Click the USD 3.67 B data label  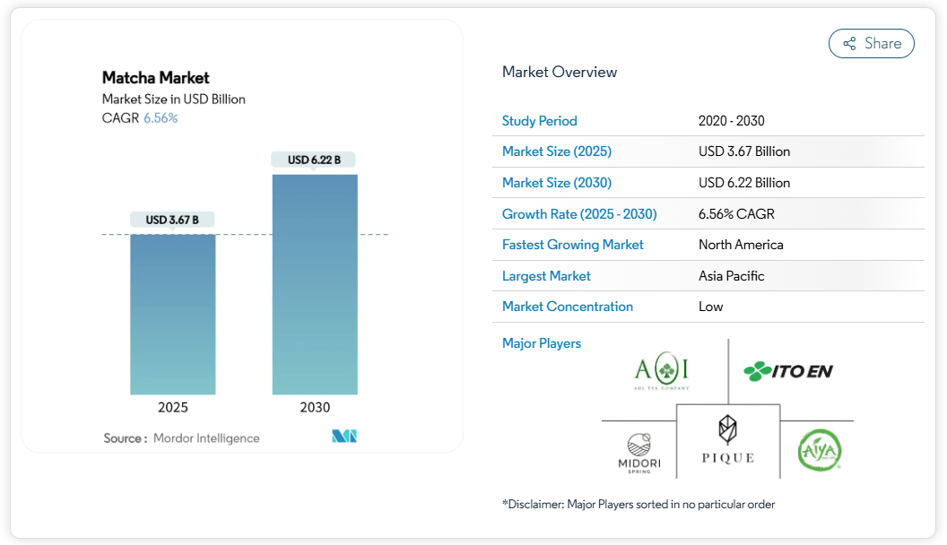coord(172,220)
